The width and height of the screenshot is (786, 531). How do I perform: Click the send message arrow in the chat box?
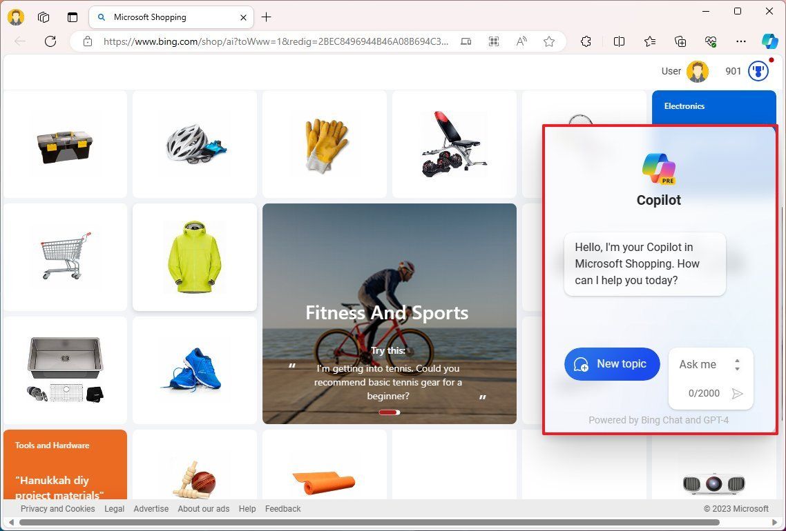[x=737, y=394]
